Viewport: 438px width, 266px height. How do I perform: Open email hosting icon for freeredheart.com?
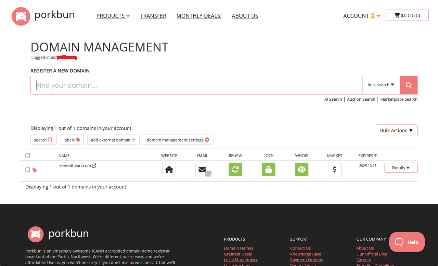point(203,169)
